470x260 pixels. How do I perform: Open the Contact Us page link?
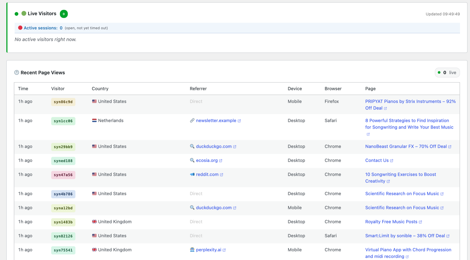(x=377, y=160)
